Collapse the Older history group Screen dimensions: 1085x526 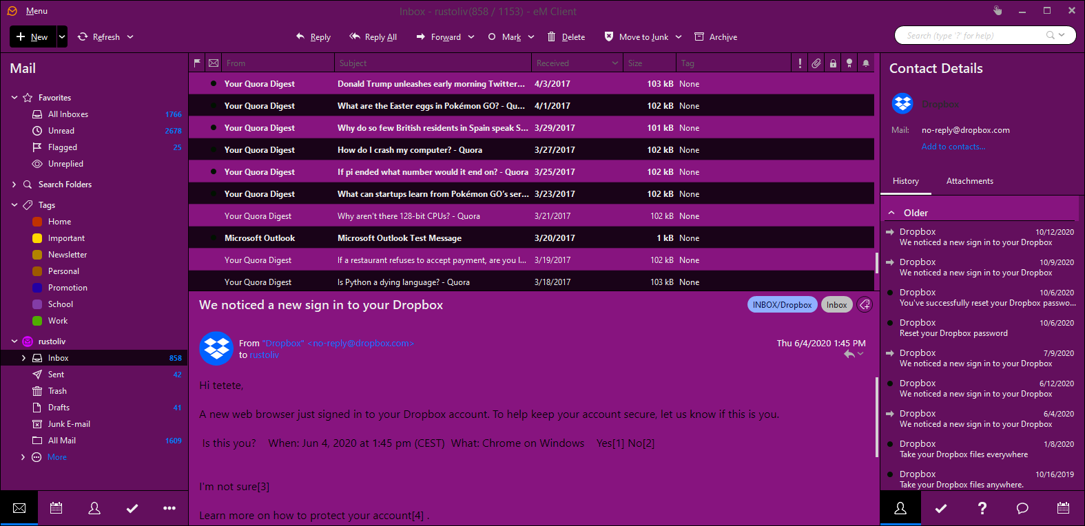point(891,213)
